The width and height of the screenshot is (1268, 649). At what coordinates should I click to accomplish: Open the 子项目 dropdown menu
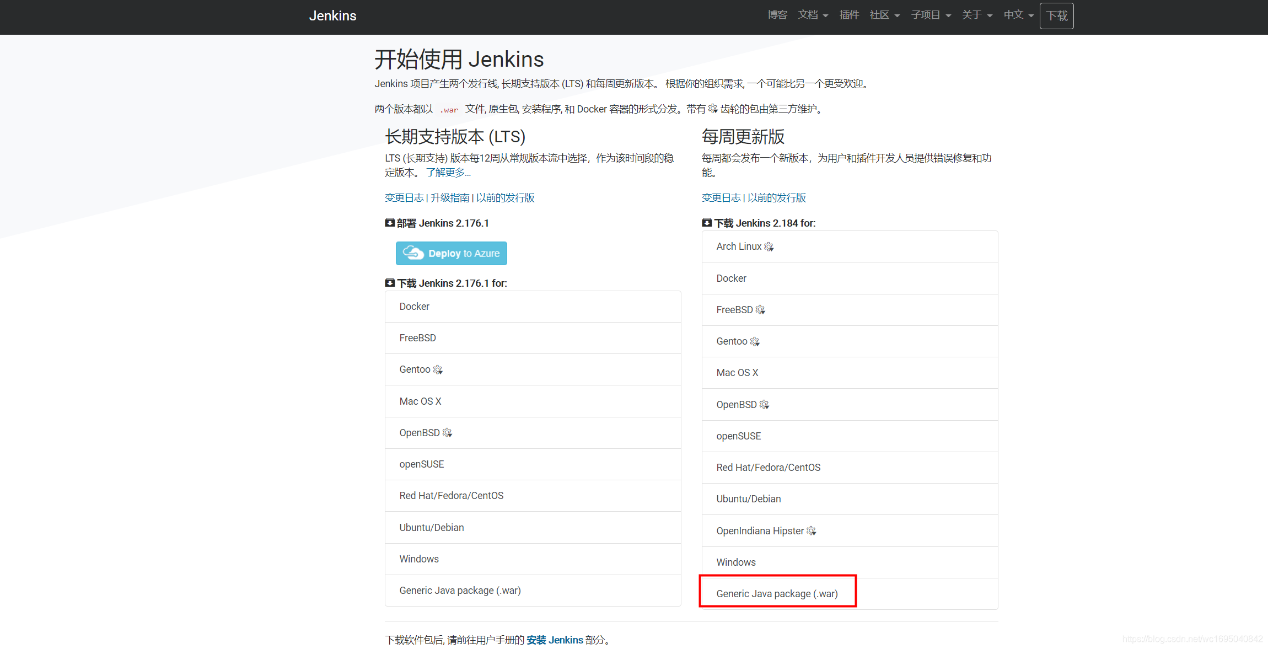pyautogui.click(x=931, y=15)
